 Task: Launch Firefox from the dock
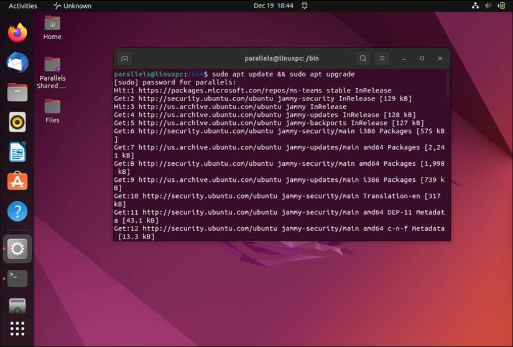[x=17, y=33]
